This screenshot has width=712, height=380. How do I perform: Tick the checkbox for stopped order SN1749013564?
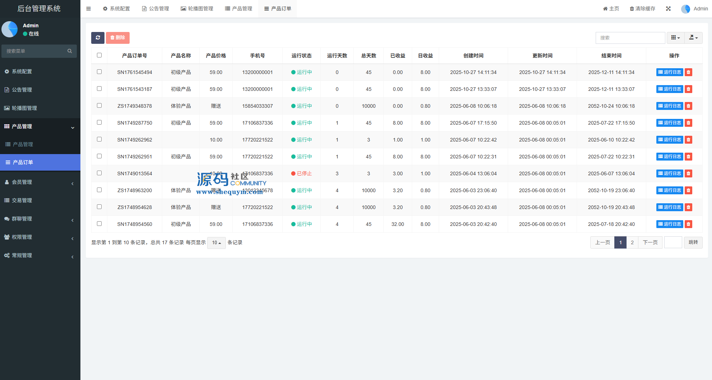99,173
